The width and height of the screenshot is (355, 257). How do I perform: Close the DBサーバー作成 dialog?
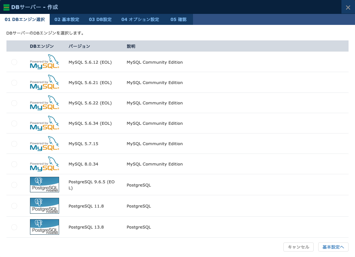point(348,7)
